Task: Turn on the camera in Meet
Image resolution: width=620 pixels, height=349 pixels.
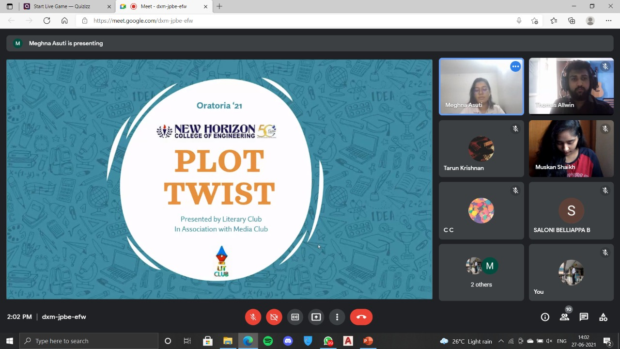Action: (274, 317)
